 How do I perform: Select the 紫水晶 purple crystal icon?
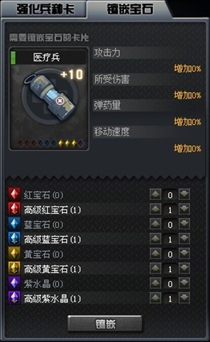point(14,283)
